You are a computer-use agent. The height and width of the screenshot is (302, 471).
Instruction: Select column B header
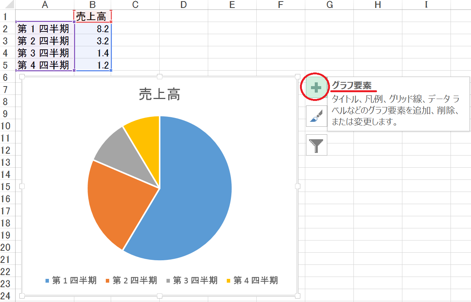93,5
